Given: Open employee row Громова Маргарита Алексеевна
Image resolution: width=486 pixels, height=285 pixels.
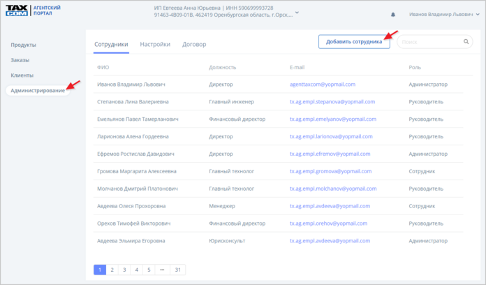Looking at the screenshot, I should (137, 171).
